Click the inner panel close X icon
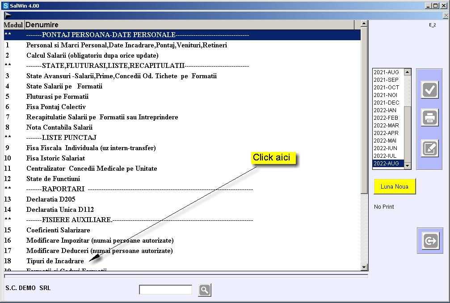Screen dimensions: 450x303 446,16
